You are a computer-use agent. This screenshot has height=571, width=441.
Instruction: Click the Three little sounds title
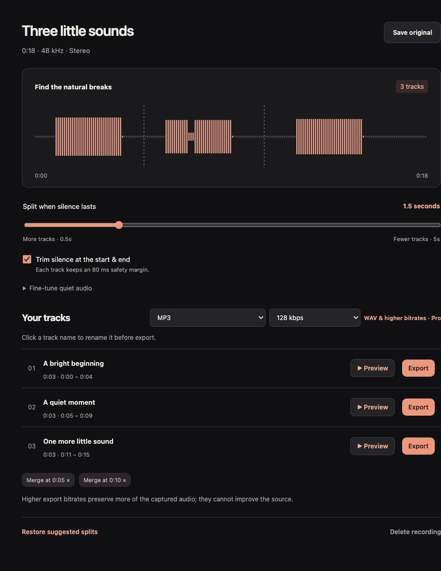(78, 31)
